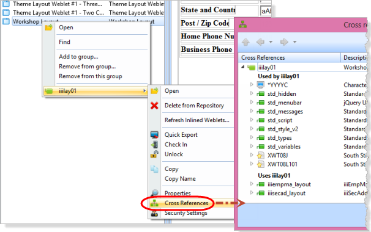
Task: Open the Back button history dropdown arrow
Action: tap(271, 42)
